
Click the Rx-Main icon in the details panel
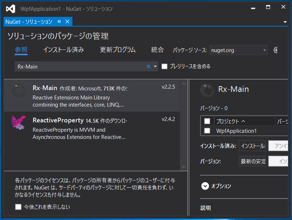207,90
